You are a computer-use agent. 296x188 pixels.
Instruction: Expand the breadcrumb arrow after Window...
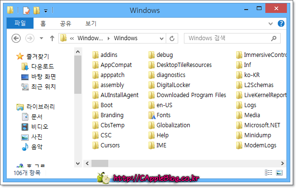[x=109, y=38]
